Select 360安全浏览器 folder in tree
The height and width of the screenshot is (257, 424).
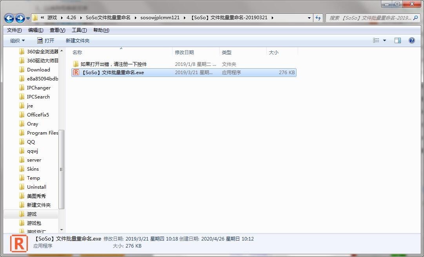coord(38,52)
